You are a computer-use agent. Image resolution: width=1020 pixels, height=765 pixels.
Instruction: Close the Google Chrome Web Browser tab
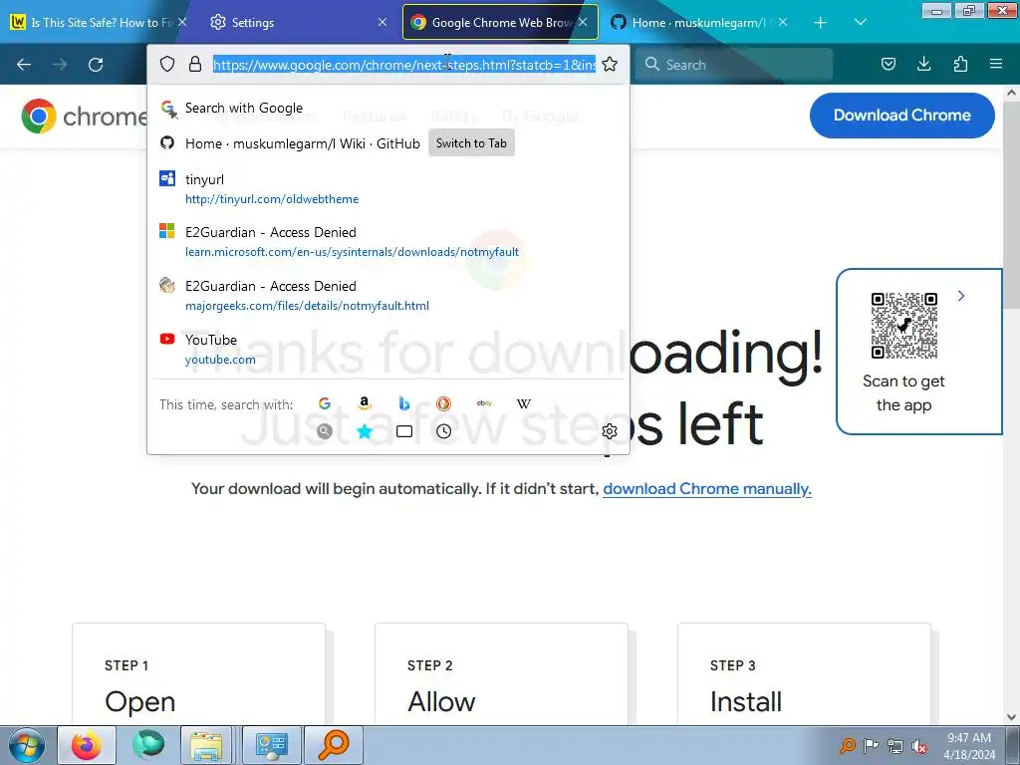[x=583, y=22]
